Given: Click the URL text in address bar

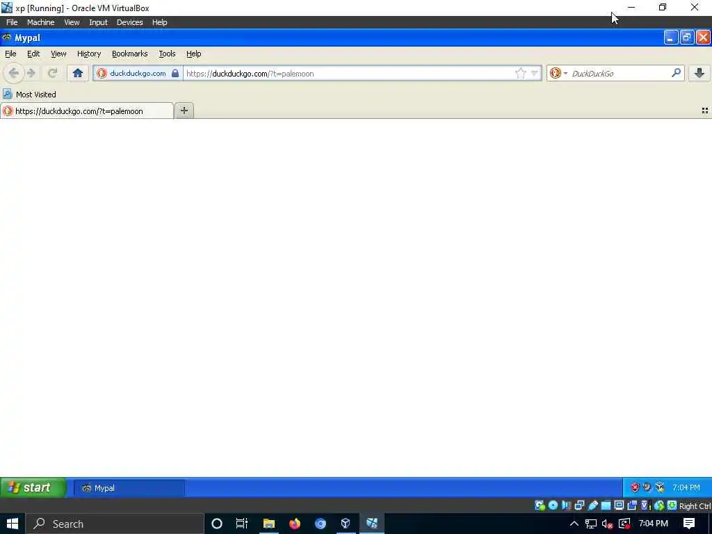Looking at the screenshot, I should (x=250, y=74).
